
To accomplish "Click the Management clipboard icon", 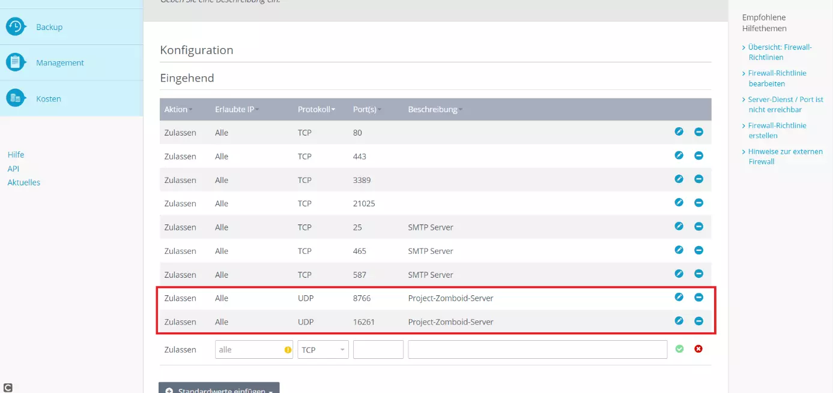I will [16, 62].
